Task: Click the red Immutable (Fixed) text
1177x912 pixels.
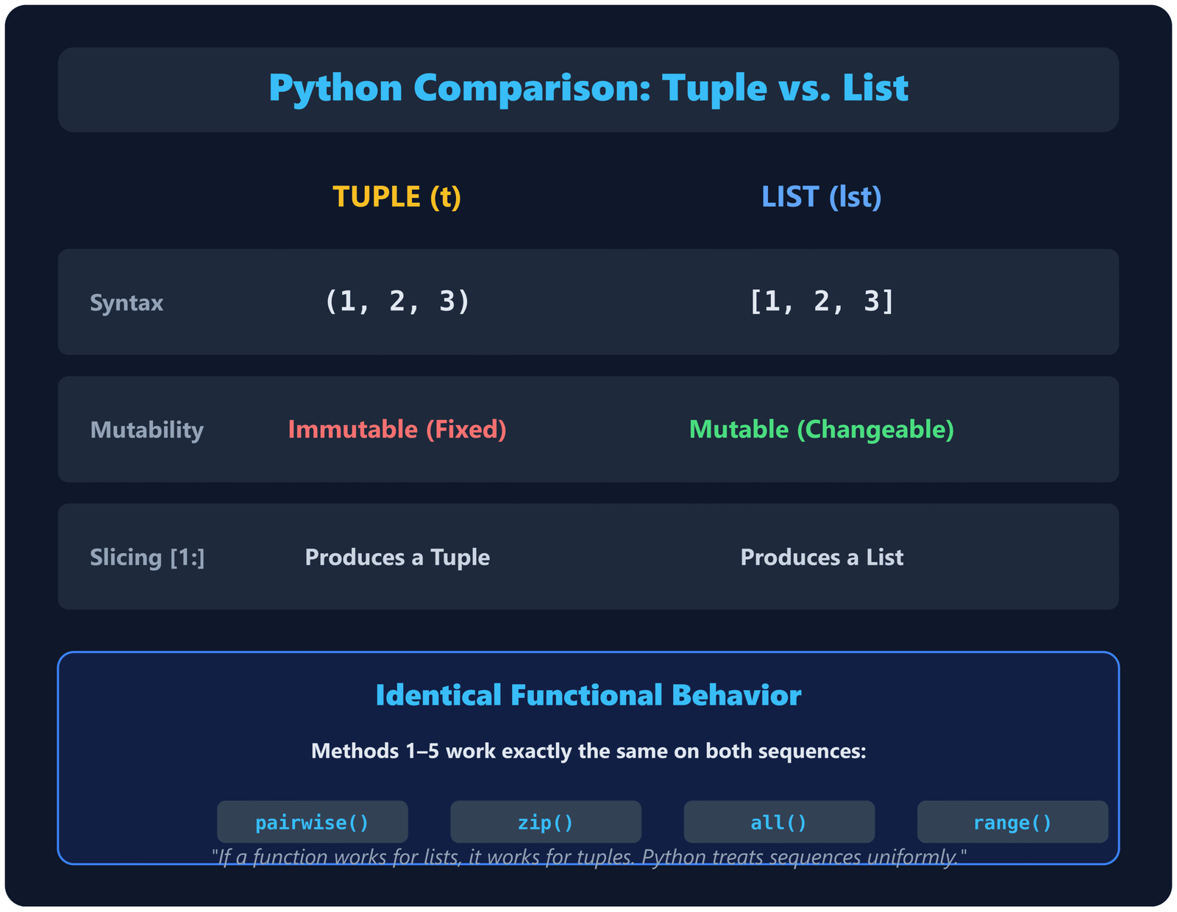Action: click(x=397, y=429)
